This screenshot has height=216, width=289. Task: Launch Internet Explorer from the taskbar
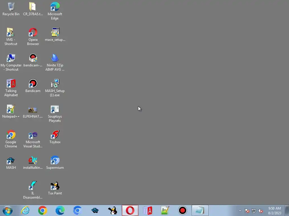click(x=25, y=210)
